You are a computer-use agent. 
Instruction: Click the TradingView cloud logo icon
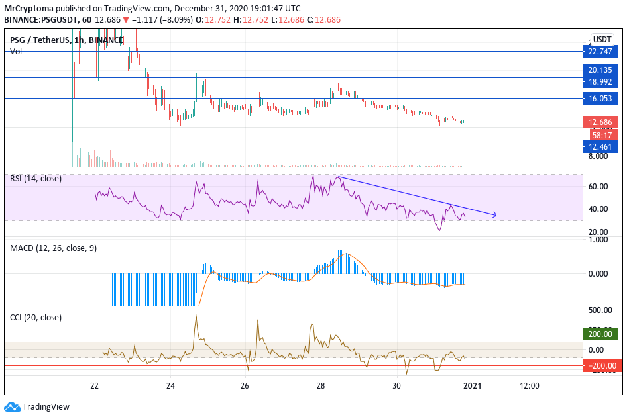(12, 407)
